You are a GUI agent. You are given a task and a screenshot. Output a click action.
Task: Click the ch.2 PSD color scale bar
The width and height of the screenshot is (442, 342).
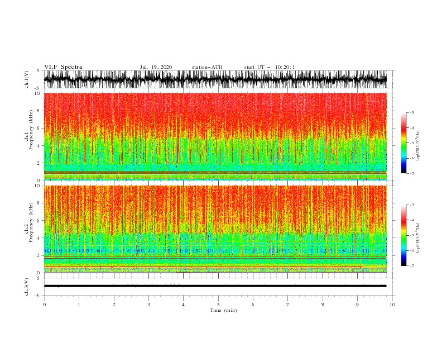403,235
